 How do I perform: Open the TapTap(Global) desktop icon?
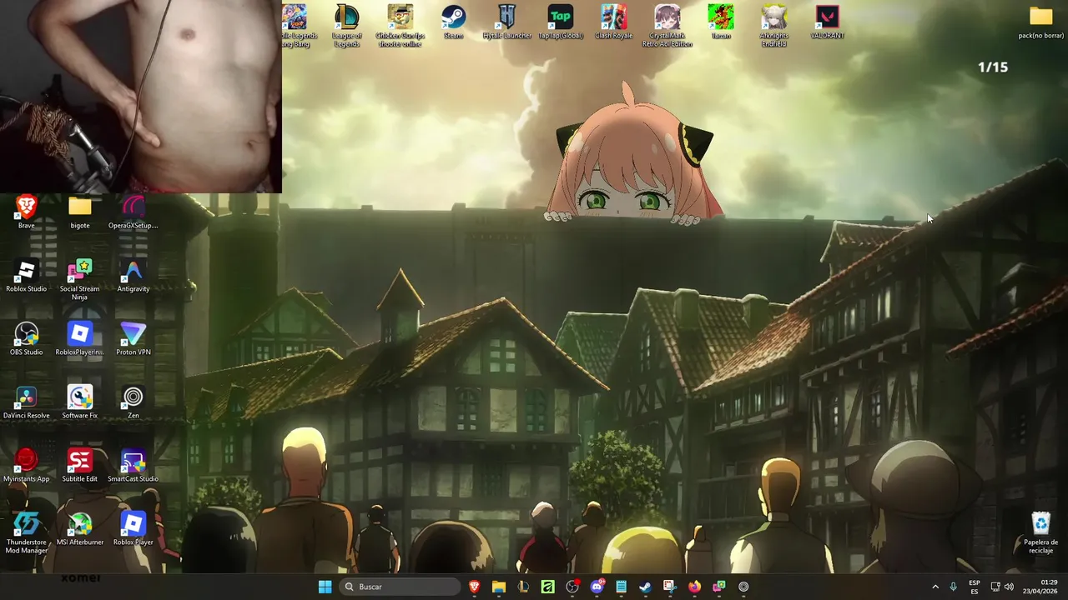560,22
